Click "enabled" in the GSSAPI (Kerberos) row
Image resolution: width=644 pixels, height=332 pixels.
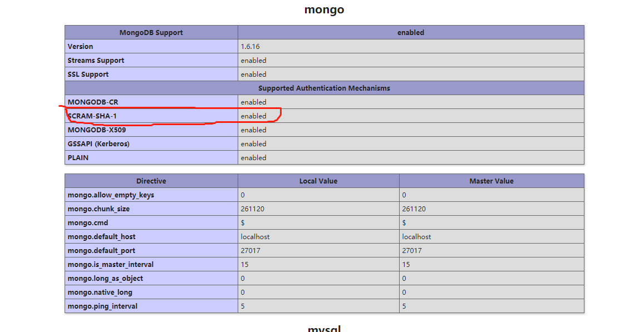pos(253,144)
